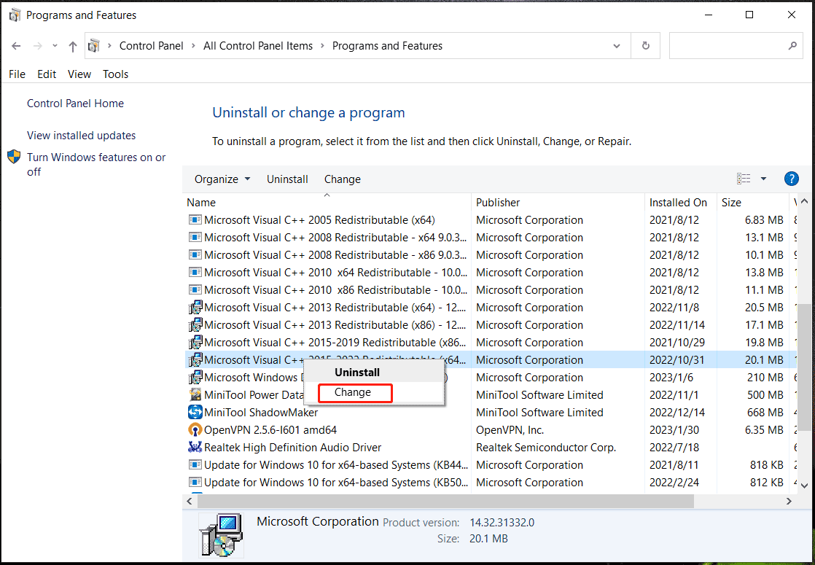Click the Microsoft Visual C++ 2005 Redistributable icon
This screenshot has width=815, height=565.
[195, 219]
